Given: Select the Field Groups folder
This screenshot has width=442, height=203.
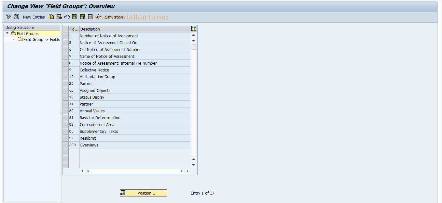Looking at the screenshot, I should coord(28,33).
